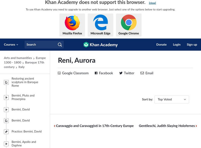Share to Google Classroom
The image size is (201, 148).
73,73
